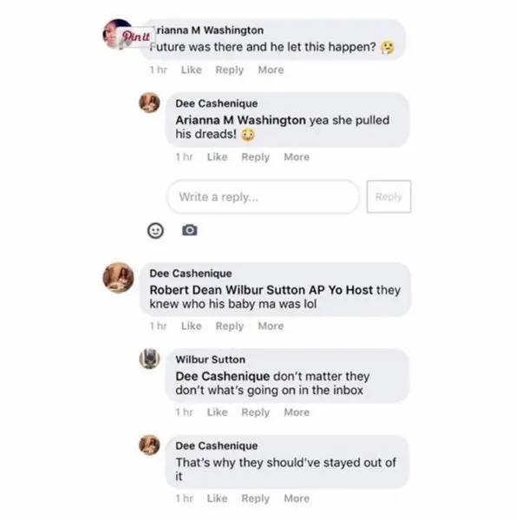This screenshot has width=516, height=521.
Task: Reply to Arianna M Washington's comment
Action: (x=230, y=69)
